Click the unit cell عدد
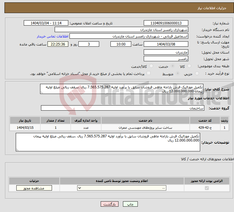This screenshot has height=212, width=234. coord(86,128)
